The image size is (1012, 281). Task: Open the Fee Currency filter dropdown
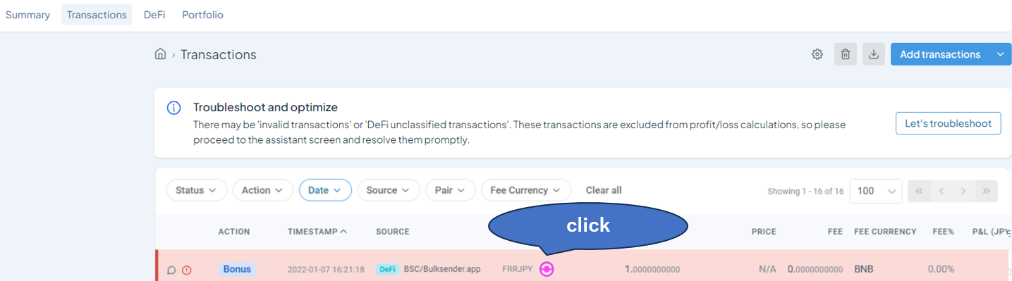click(x=525, y=190)
